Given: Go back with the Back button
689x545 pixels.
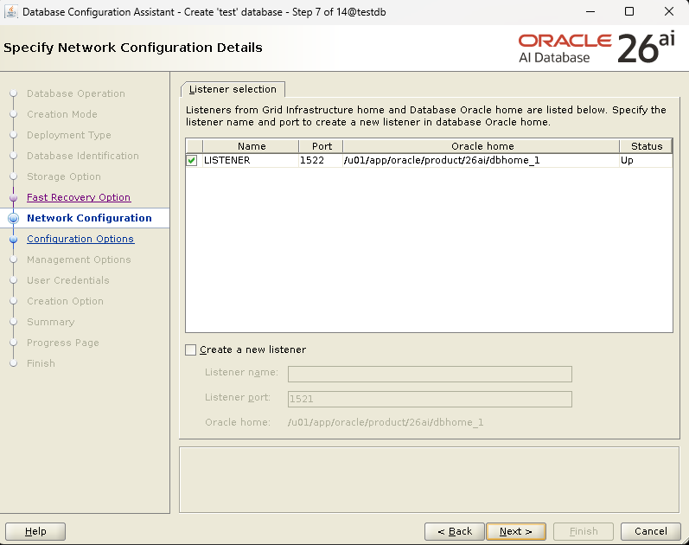Looking at the screenshot, I should pos(455,531).
